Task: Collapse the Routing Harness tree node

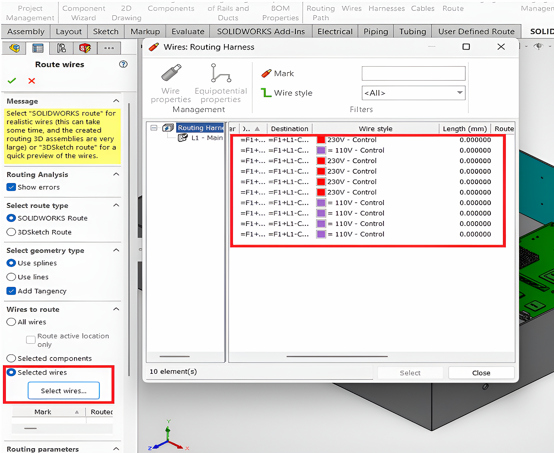Action: pos(154,128)
